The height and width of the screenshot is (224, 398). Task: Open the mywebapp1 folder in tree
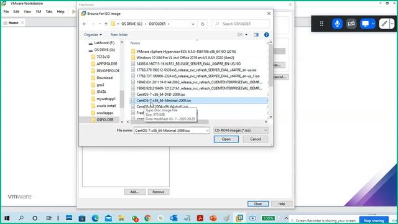pyautogui.click(x=106, y=99)
